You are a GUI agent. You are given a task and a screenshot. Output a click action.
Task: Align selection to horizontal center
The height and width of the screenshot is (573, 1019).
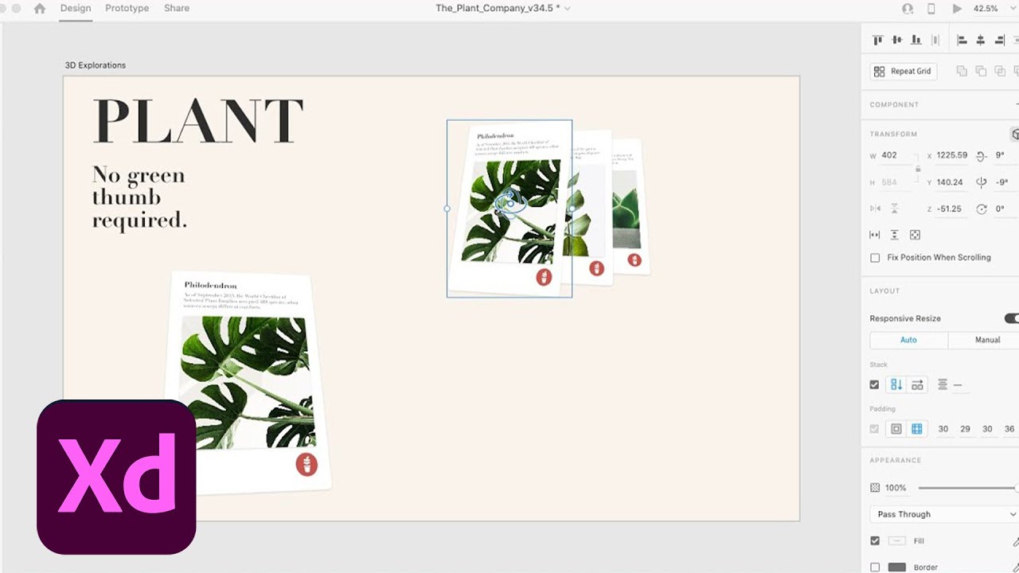(981, 40)
